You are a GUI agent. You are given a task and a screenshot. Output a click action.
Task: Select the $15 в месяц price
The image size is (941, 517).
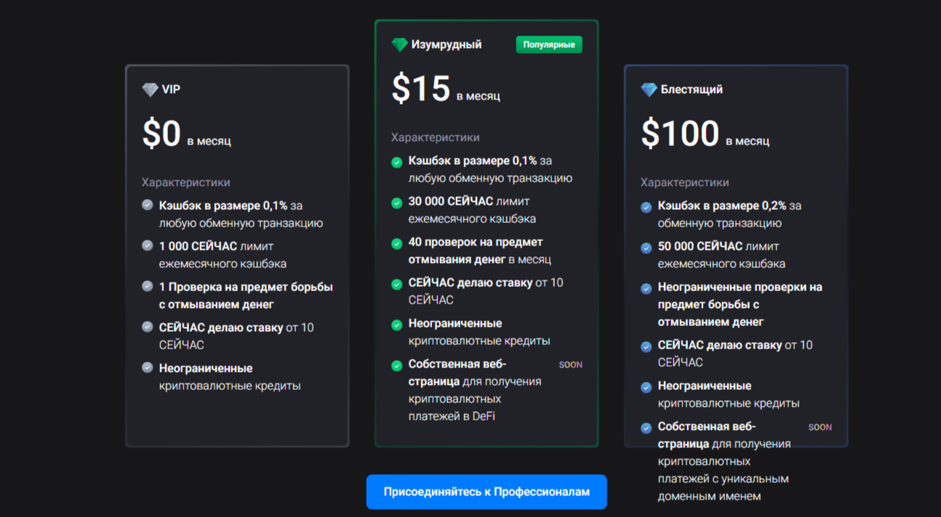(445, 89)
